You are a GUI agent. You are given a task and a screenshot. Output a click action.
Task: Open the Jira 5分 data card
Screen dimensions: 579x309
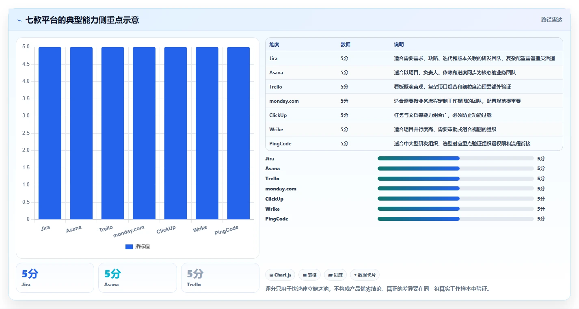pyautogui.click(x=55, y=278)
